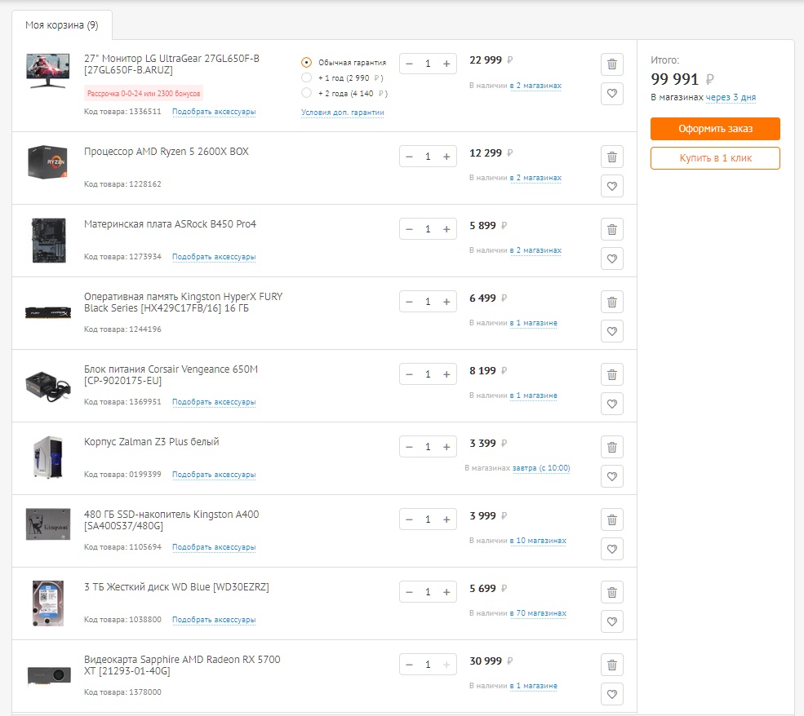Screen dimensions: 804x716
Task: Open LG UltraGear monitor product thumbnail
Action: pyautogui.click(x=48, y=71)
